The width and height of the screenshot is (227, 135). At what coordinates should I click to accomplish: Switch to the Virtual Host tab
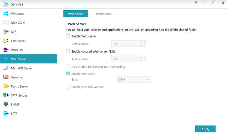[x=104, y=14]
